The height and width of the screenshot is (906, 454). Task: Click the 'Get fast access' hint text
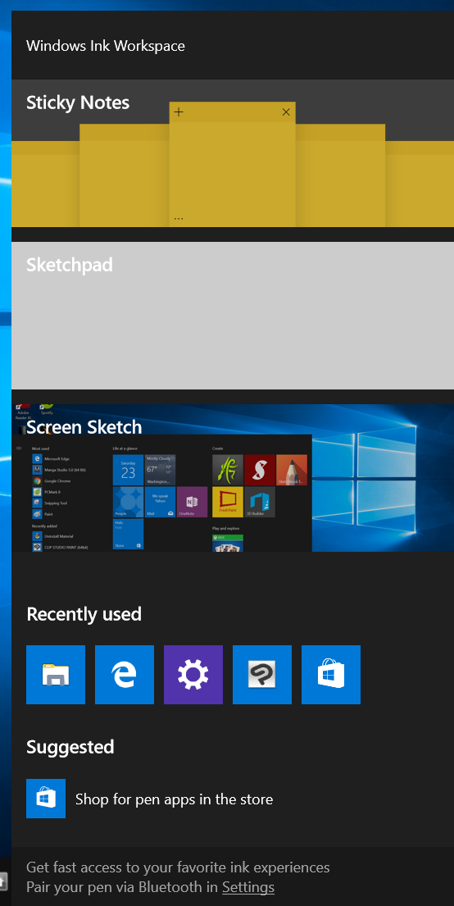(x=178, y=867)
